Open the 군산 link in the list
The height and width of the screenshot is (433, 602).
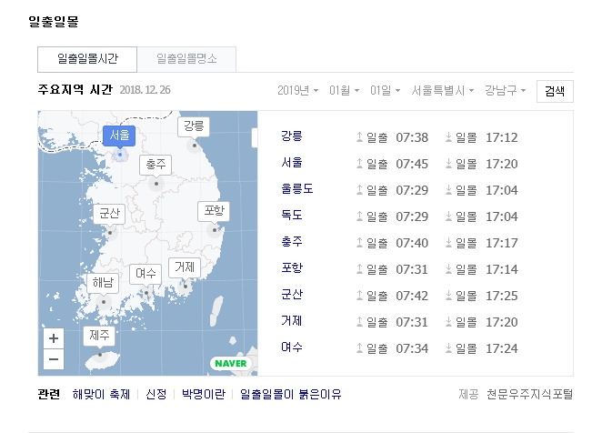click(x=292, y=295)
